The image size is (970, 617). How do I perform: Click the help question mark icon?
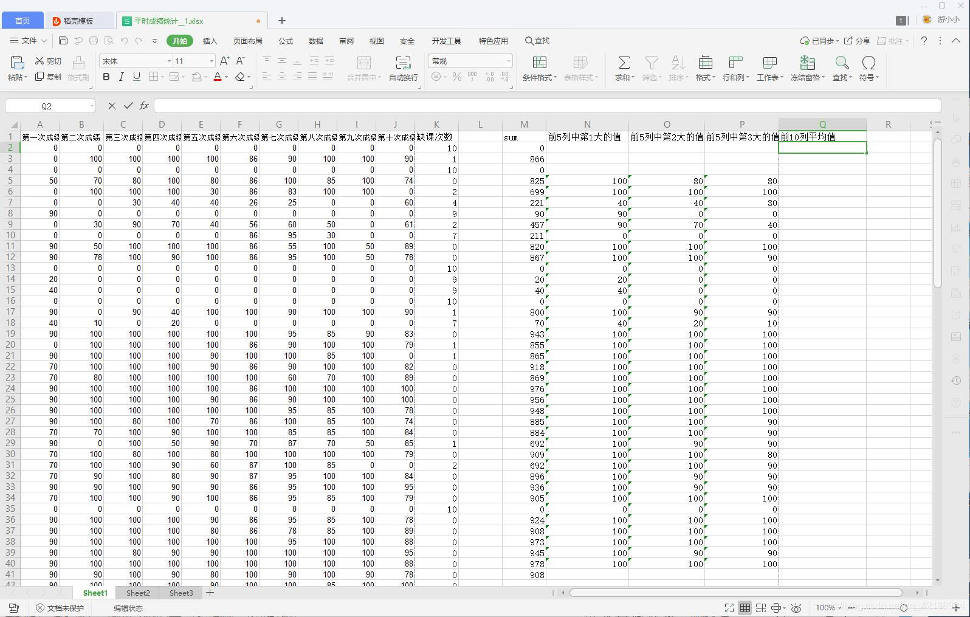coord(924,41)
